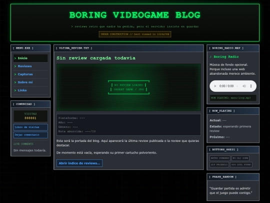The width and height of the screenshot is (270, 203).
Task: Click the LIVE COMMENTS label
Action: pyautogui.click(x=23, y=144)
